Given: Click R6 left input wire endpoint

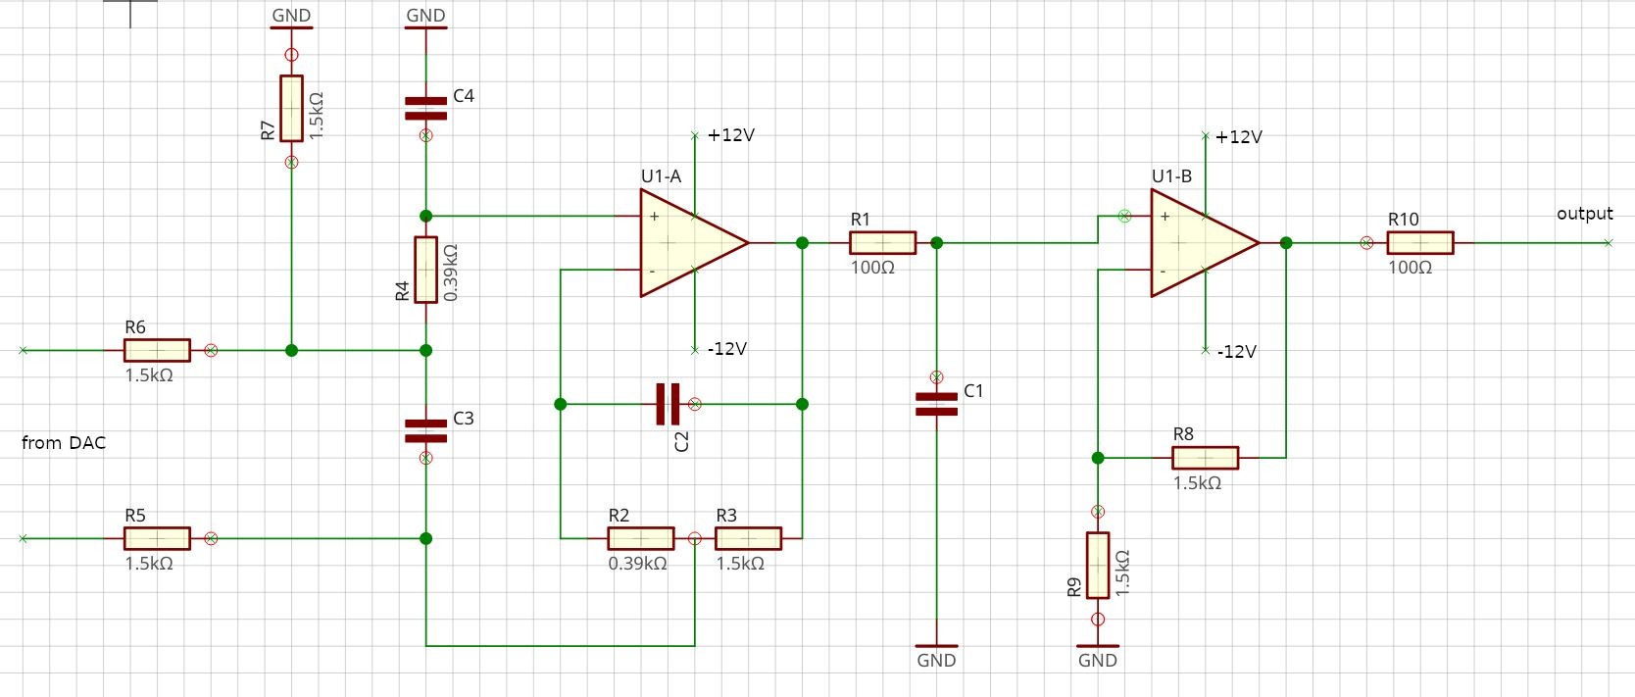Looking at the screenshot, I should (x=23, y=350).
